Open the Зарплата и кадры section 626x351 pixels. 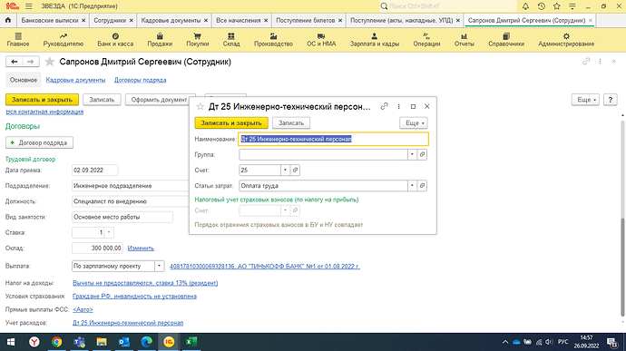tap(374, 40)
